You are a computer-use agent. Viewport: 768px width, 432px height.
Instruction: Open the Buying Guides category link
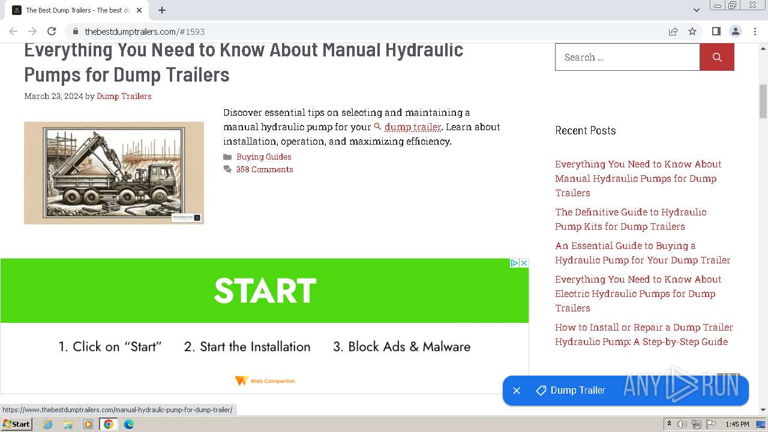tap(264, 157)
